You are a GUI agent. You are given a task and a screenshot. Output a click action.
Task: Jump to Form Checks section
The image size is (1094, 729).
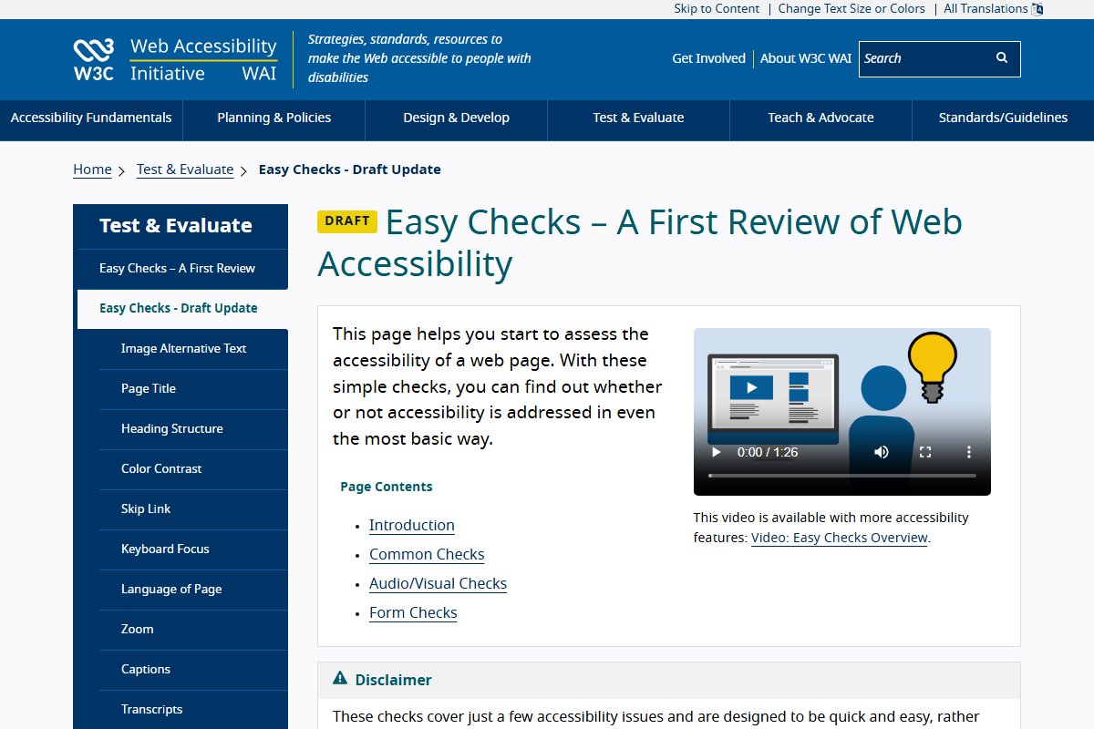coord(413,613)
